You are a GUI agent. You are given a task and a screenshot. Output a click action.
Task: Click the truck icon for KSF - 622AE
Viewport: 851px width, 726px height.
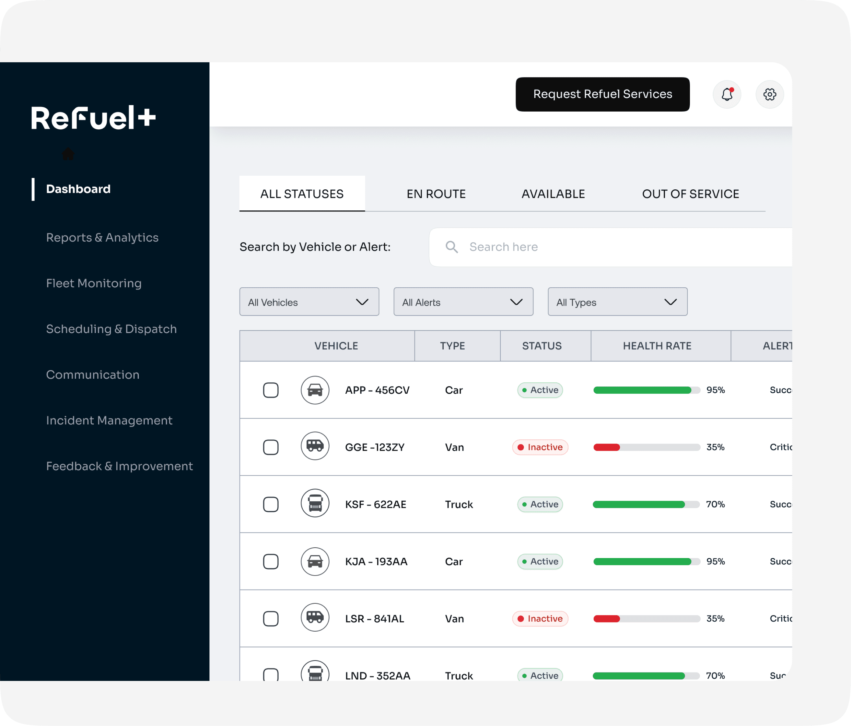pyautogui.click(x=315, y=503)
